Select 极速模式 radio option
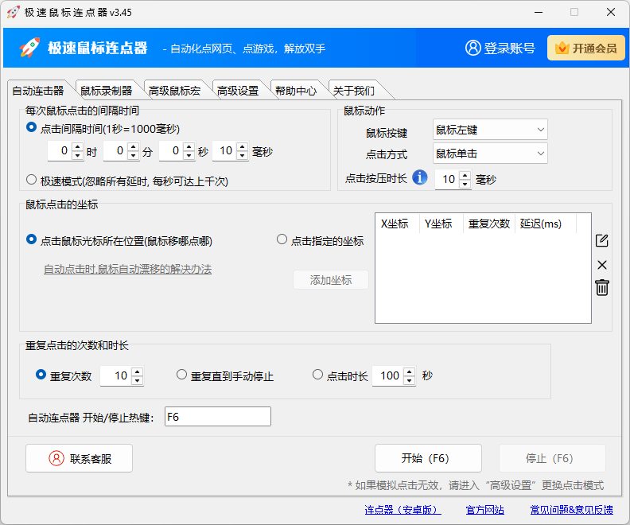Image resolution: width=630 pixels, height=525 pixels. coord(32,180)
